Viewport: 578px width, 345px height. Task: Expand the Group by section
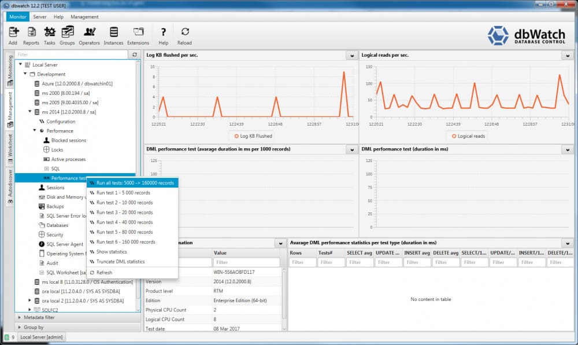[20, 327]
